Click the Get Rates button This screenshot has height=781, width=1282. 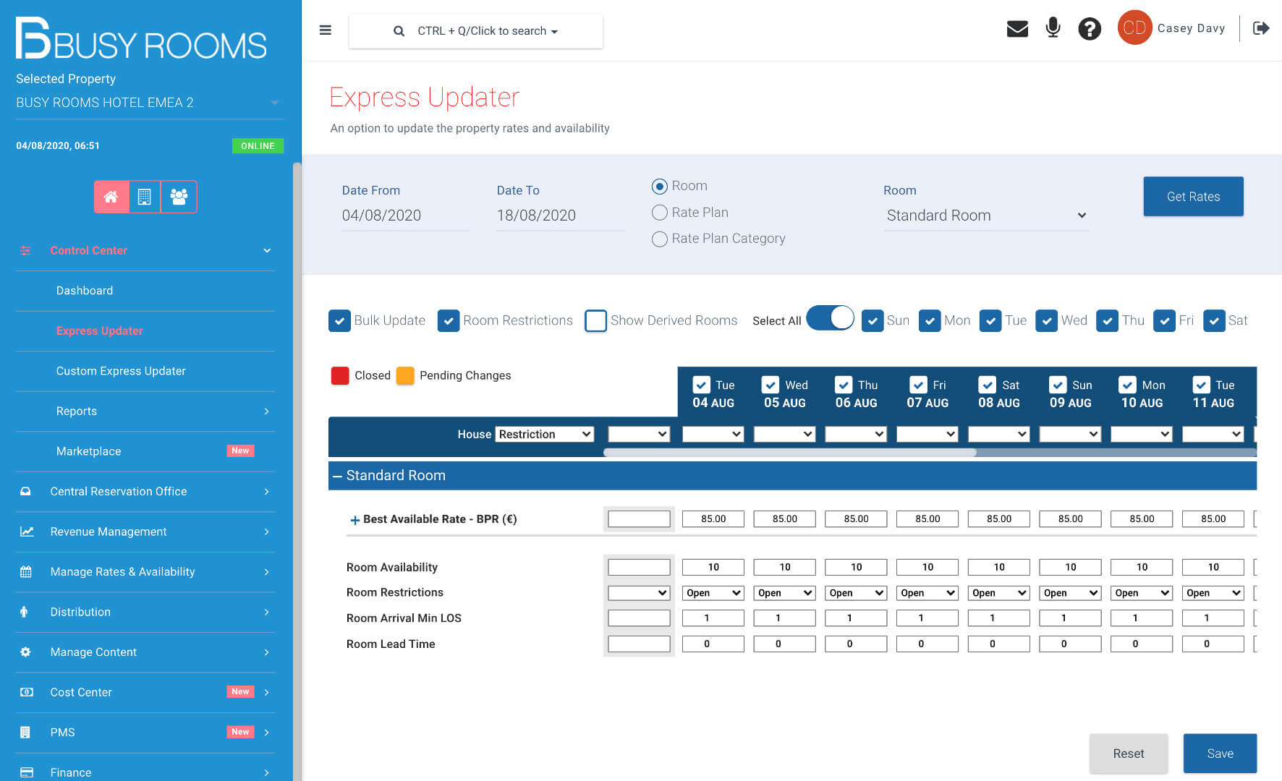click(1193, 197)
